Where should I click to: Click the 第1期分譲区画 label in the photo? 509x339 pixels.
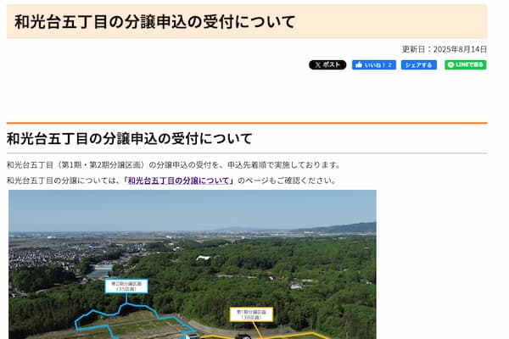(251, 314)
